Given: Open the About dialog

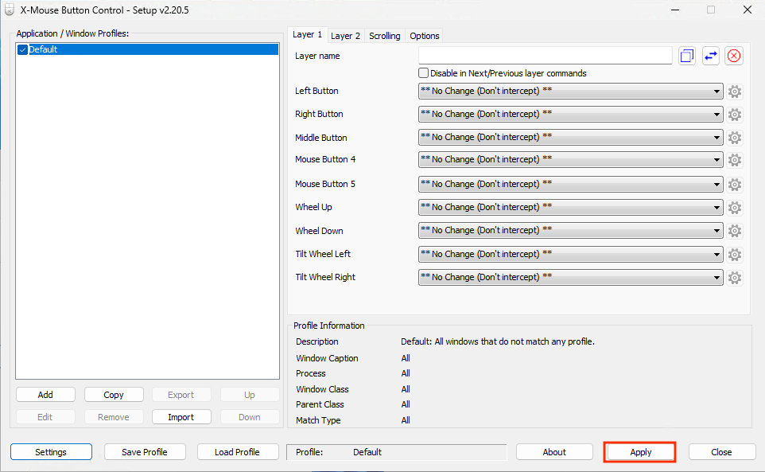Looking at the screenshot, I should [x=554, y=452].
